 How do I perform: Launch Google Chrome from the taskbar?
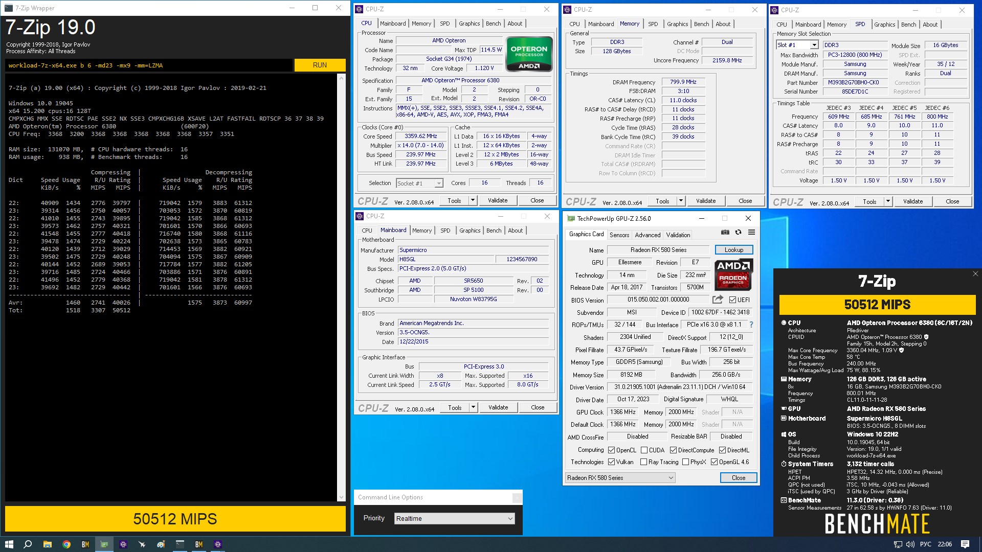(x=66, y=544)
